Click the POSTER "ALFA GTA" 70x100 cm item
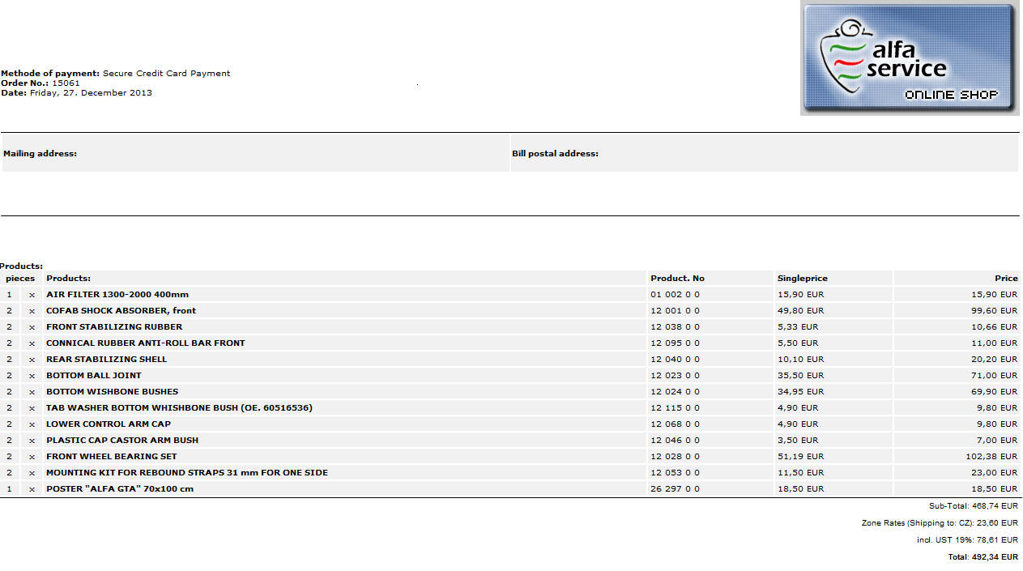The image size is (1023, 571). 120,489
